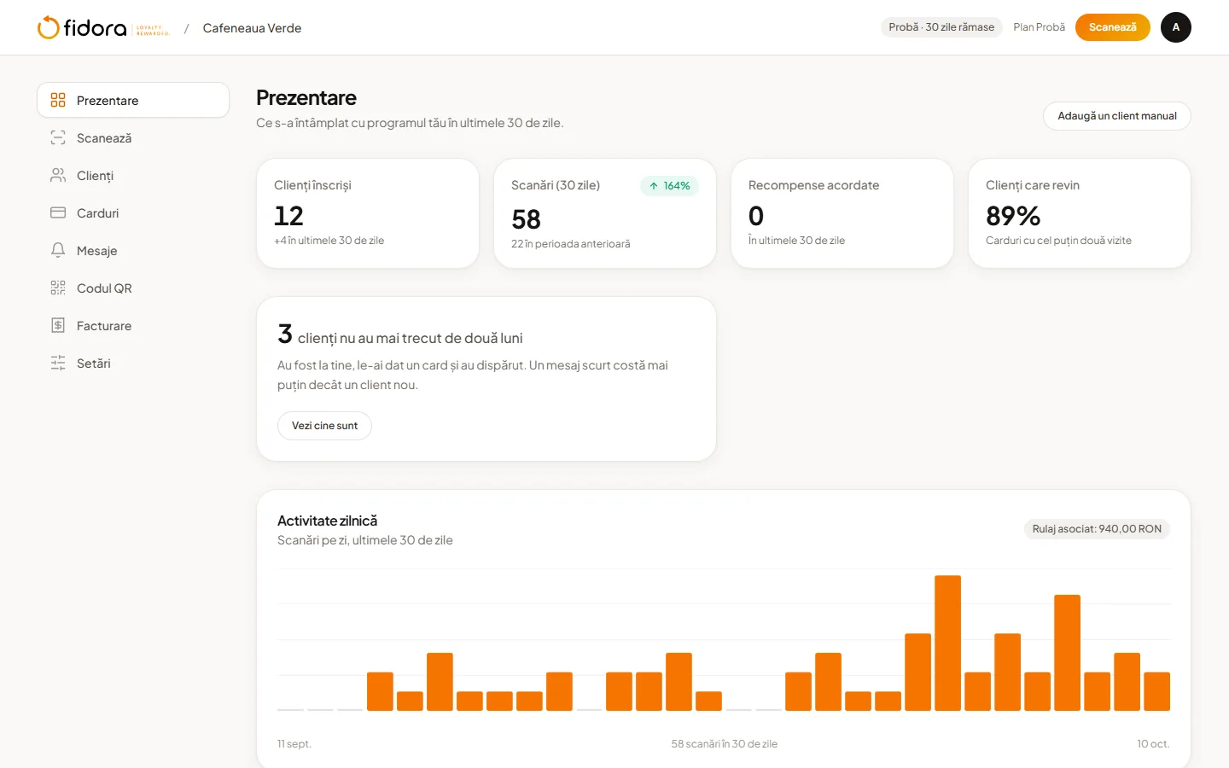The image size is (1229, 768).
Task: Click the Mesaje bell icon
Action: [x=58, y=250]
